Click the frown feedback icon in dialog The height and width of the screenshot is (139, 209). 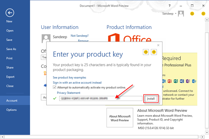click(154, 52)
